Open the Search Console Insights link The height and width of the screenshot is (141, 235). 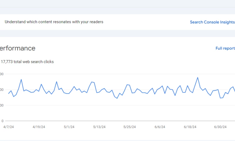pyautogui.click(x=212, y=22)
